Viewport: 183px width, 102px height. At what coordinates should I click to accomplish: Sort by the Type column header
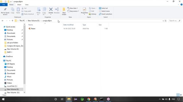[x=84, y=25]
